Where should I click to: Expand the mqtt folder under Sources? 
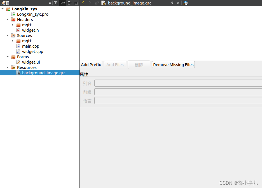click(x=13, y=41)
